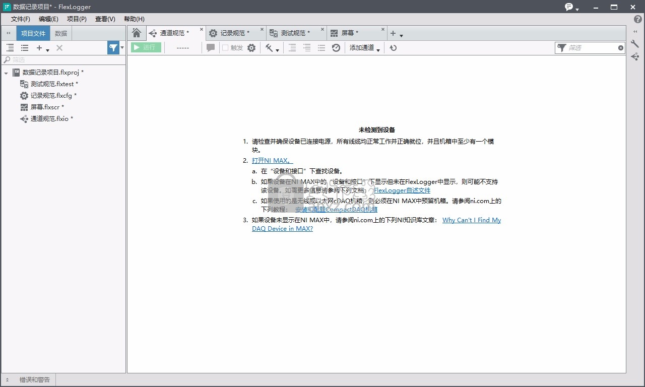
Task: Collapse the right side pane arrows
Action: pyautogui.click(x=635, y=32)
